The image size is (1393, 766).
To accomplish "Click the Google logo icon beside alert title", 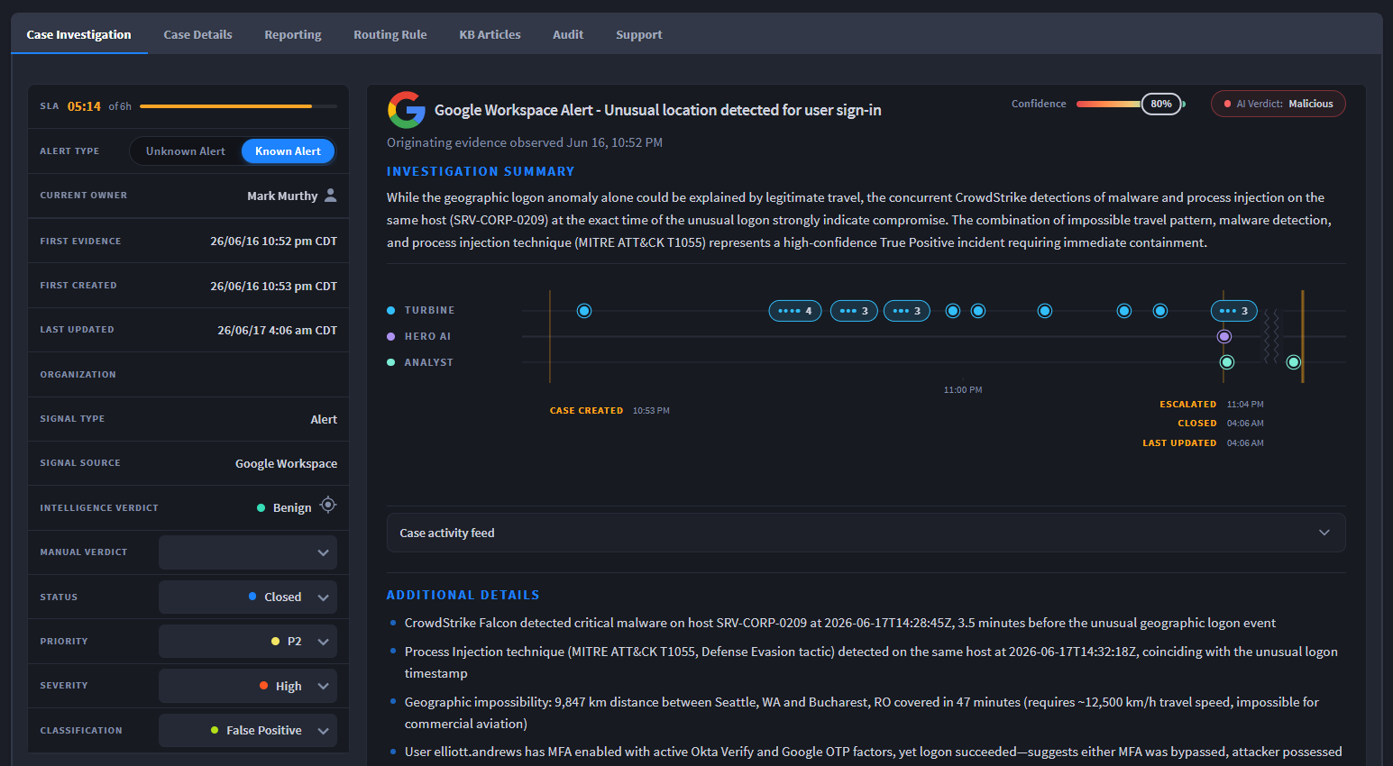I will (x=407, y=110).
